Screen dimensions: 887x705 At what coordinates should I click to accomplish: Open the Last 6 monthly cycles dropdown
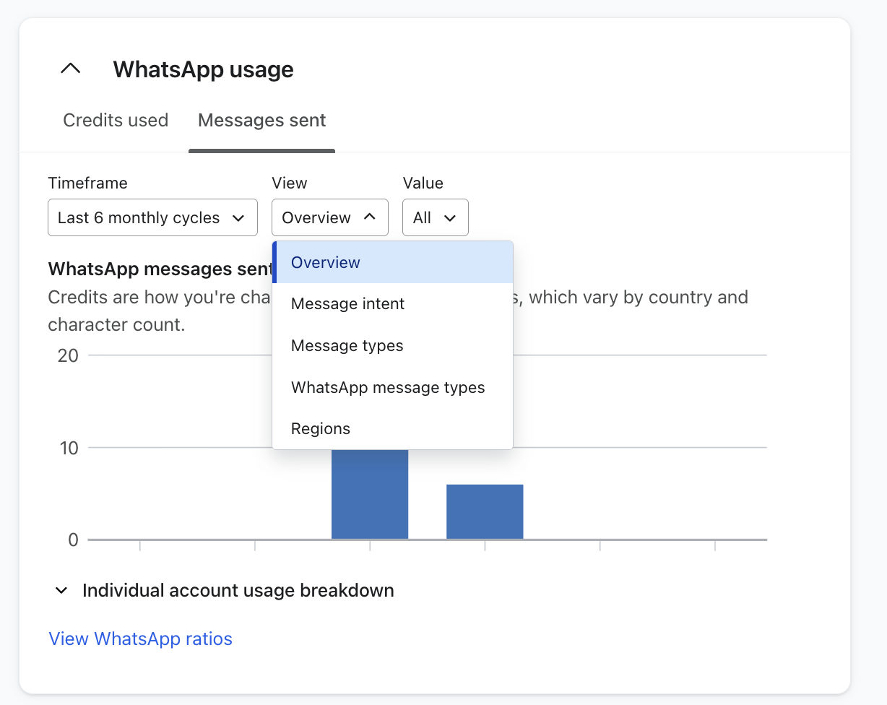(x=152, y=217)
